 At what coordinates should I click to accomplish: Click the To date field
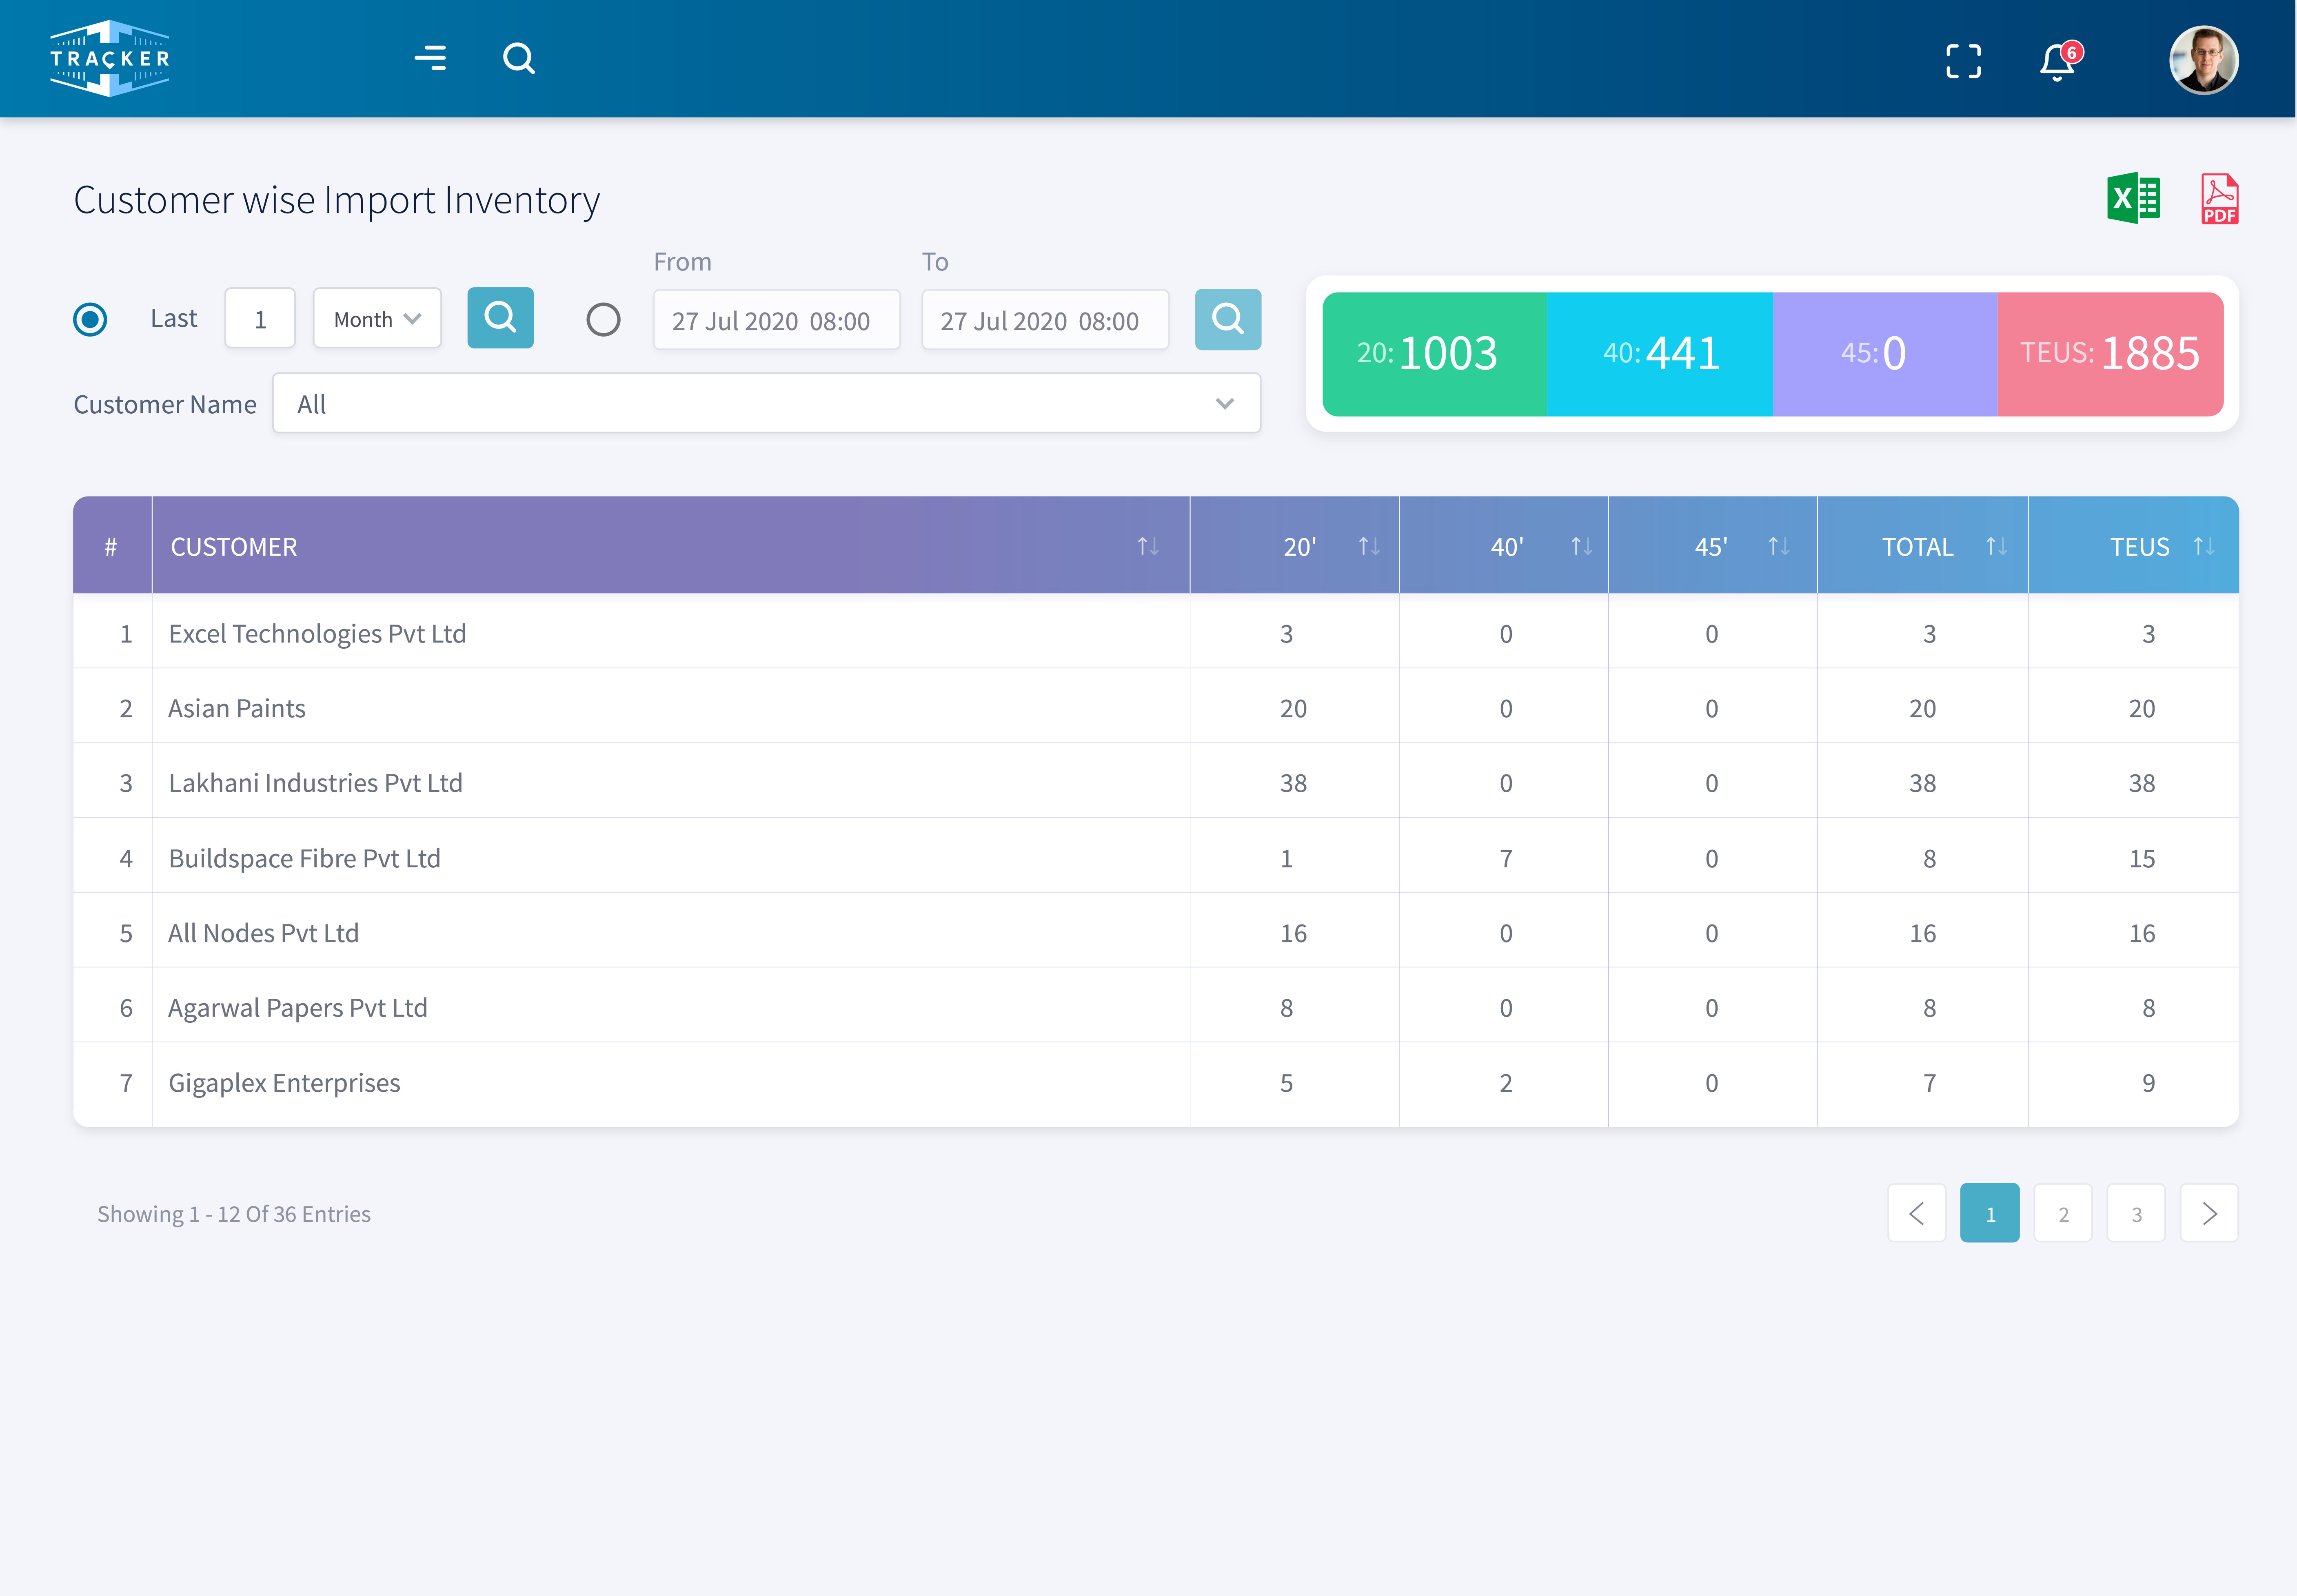[x=1045, y=320]
